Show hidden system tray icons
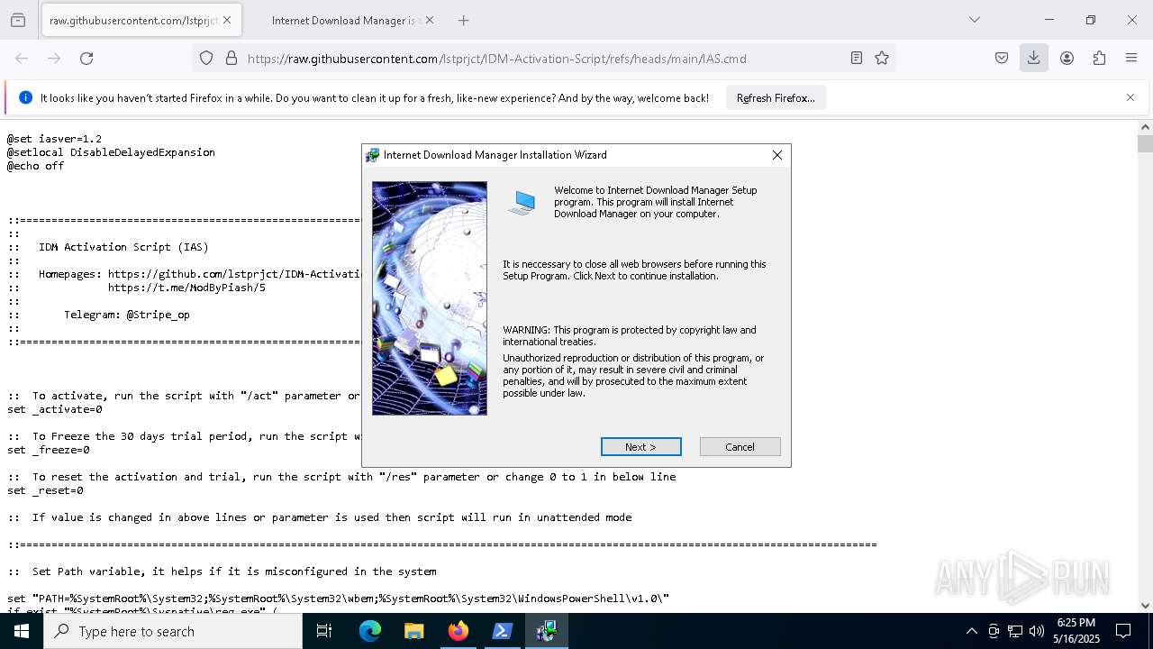1153x649 pixels. coord(971,631)
